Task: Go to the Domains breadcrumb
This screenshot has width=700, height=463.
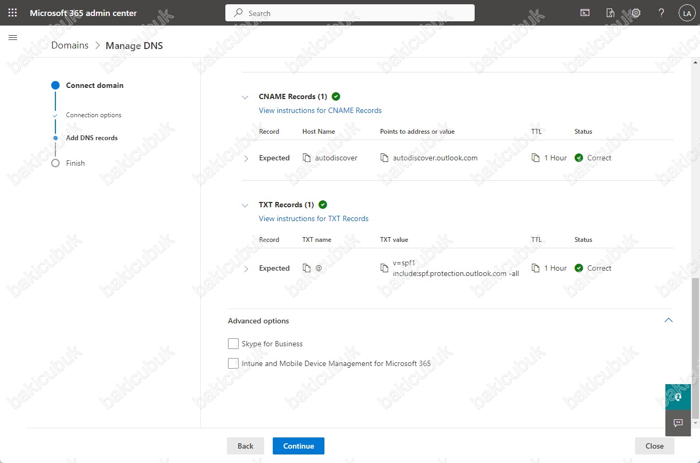Action: pos(70,45)
